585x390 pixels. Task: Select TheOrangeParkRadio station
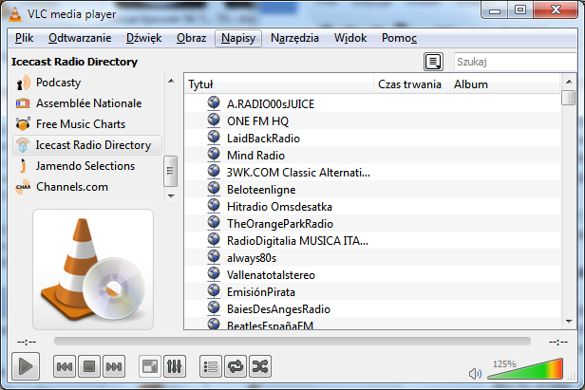click(372, 224)
